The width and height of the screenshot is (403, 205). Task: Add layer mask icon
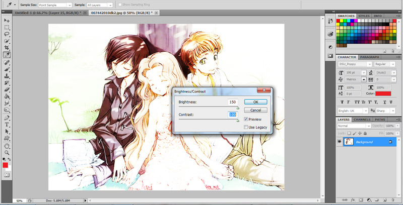(x=361, y=199)
